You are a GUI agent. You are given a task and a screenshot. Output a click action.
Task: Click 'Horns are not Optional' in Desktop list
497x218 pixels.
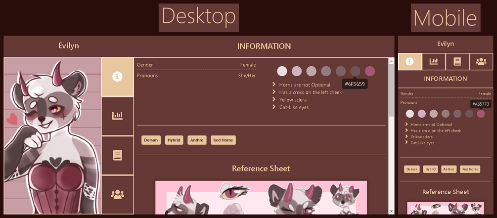(305, 85)
